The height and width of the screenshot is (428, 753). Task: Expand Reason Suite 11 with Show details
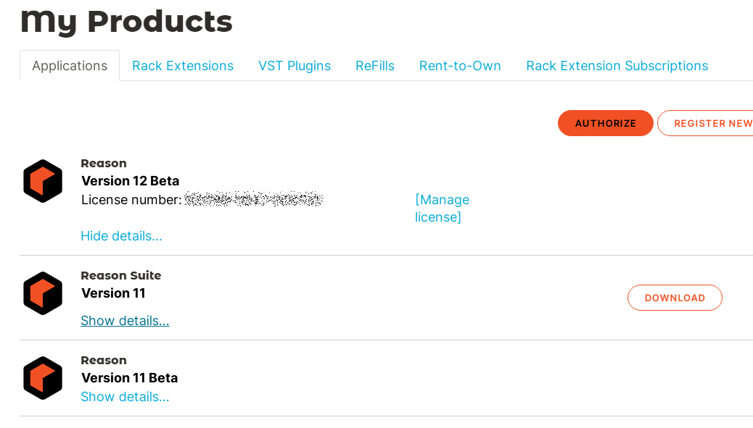pyautogui.click(x=125, y=321)
